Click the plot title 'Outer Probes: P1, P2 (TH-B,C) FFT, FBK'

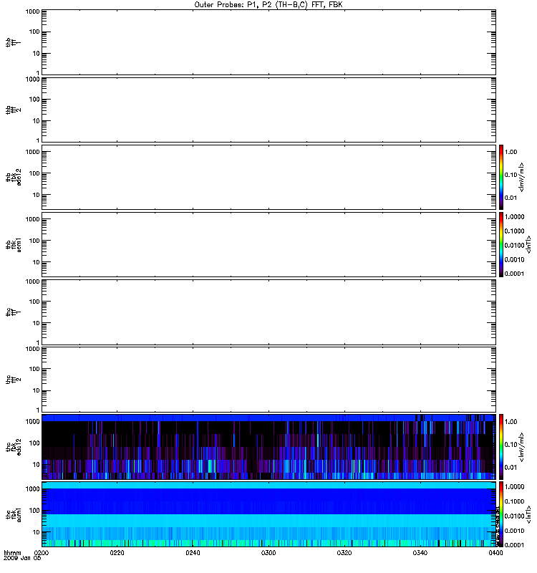click(268, 5)
